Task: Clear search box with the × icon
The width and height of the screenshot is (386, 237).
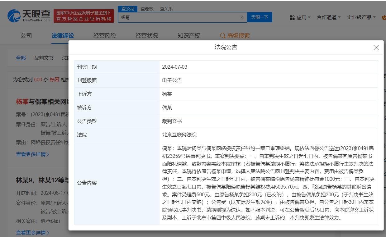Action: point(242,17)
